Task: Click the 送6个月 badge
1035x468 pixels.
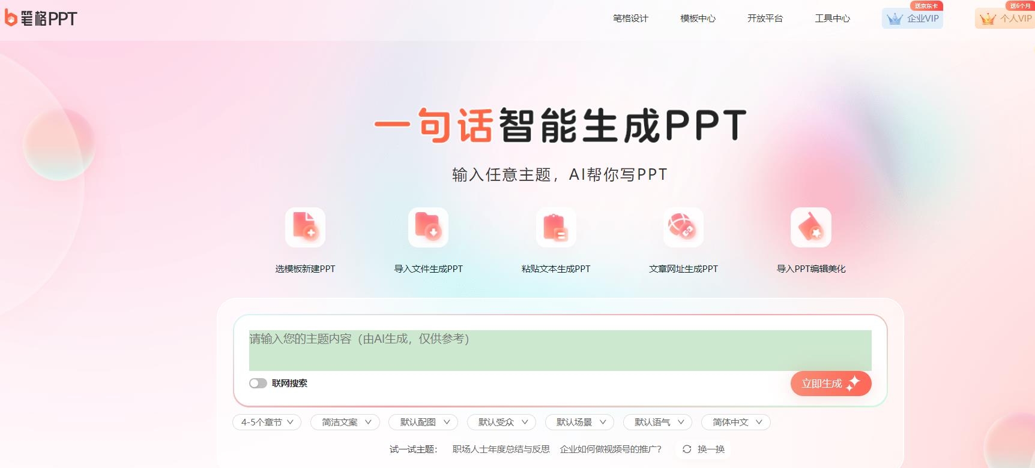Action: point(1020,6)
